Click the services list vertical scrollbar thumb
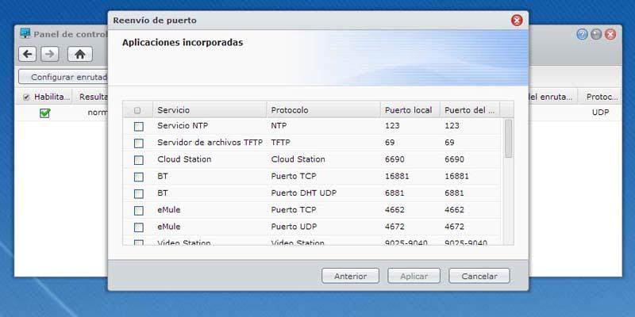This screenshot has height=317, width=635. pos(508,138)
